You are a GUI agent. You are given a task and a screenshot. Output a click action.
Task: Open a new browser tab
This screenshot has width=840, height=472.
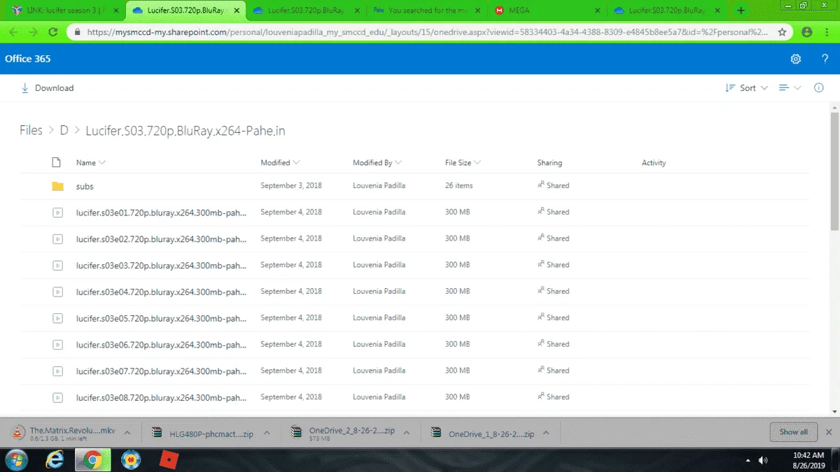pyautogui.click(x=741, y=10)
